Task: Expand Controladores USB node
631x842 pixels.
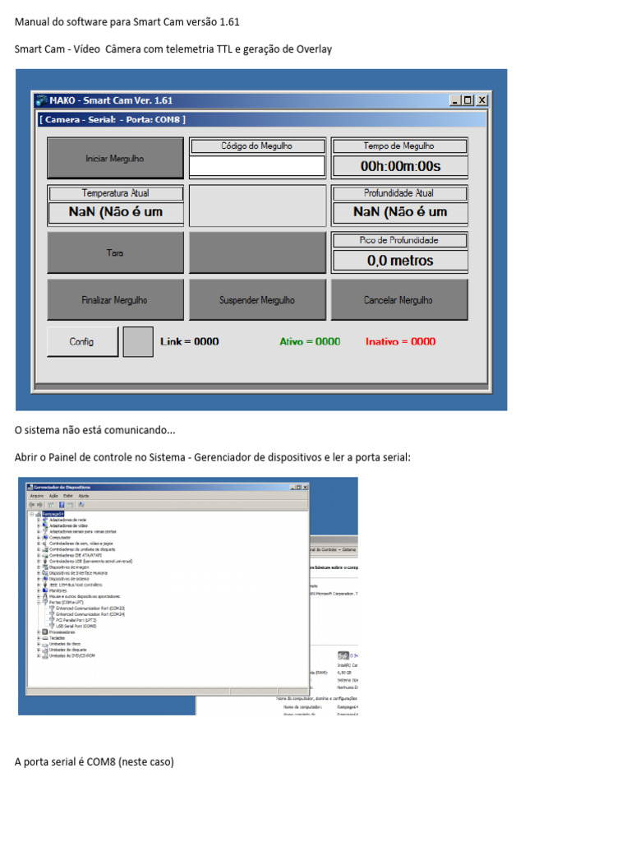Action: point(39,561)
